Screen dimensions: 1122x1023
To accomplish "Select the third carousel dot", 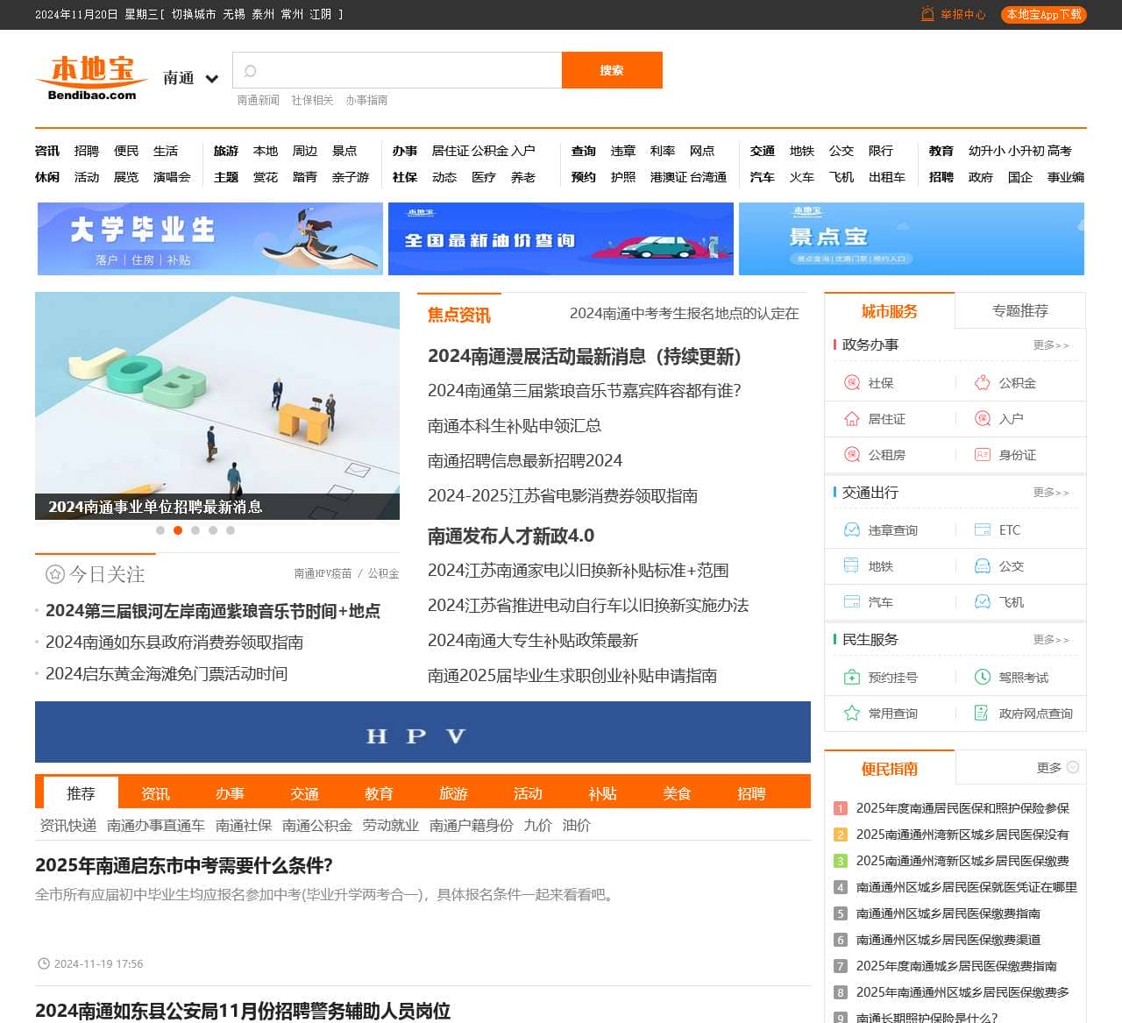I will [x=195, y=530].
